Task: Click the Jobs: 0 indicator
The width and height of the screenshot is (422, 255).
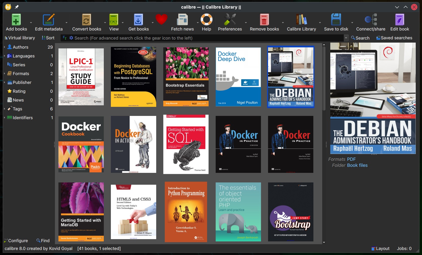Action: coord(404,248)
